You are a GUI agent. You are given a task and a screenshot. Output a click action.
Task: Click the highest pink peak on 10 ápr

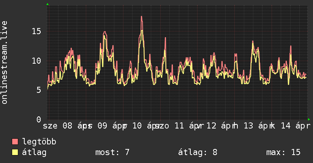click(142, 17)
